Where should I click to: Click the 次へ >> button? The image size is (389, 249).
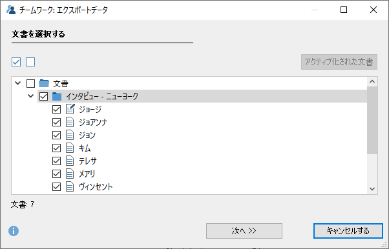[x=244, y=231]
